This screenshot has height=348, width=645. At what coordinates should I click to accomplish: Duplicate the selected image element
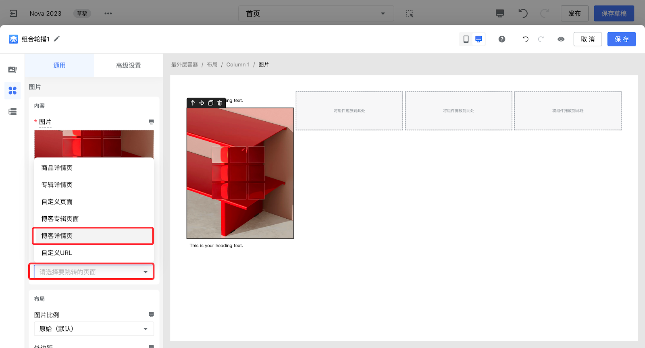coord(210,103)
